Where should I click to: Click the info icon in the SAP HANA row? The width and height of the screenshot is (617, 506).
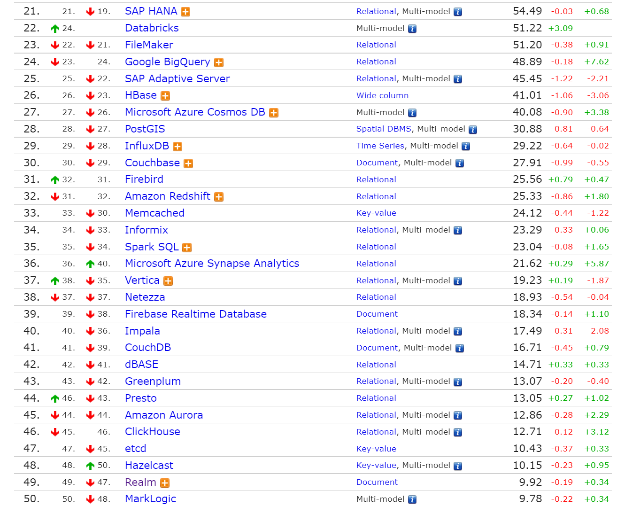[x=458, y=12]
